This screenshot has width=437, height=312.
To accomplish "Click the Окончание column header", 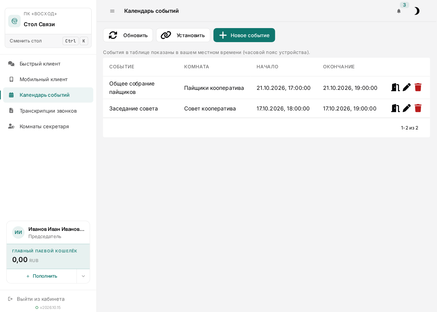I will (x=339, y=67).
